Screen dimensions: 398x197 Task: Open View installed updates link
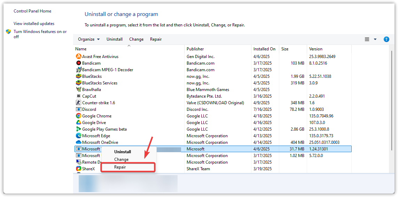click(34, 24)
